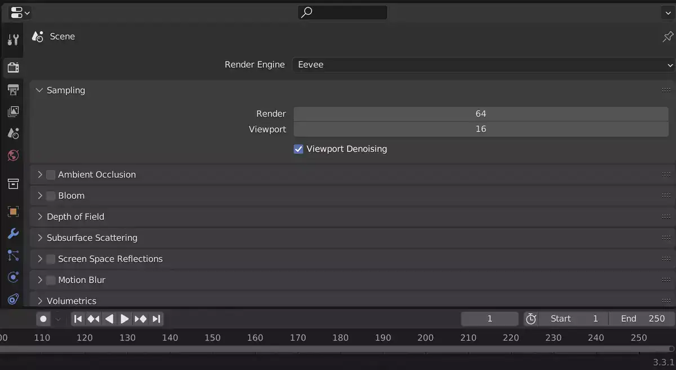The width and height of the screenshot is (676, 370).
Task: Toggle the pin icon for Scene
Action: [668, 37]
